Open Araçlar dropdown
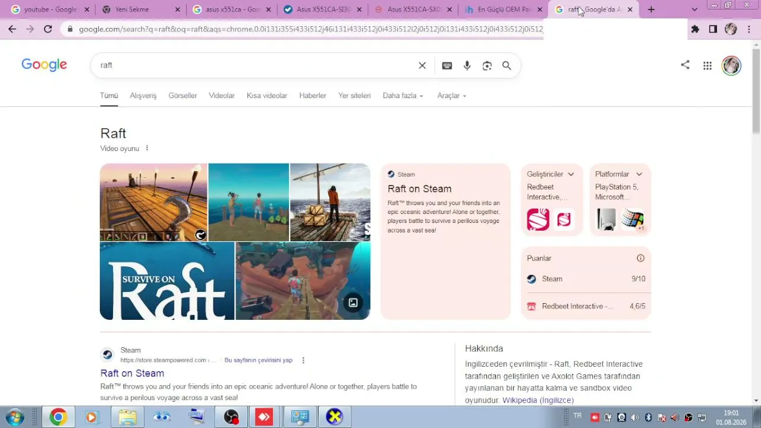 [452, 96]
